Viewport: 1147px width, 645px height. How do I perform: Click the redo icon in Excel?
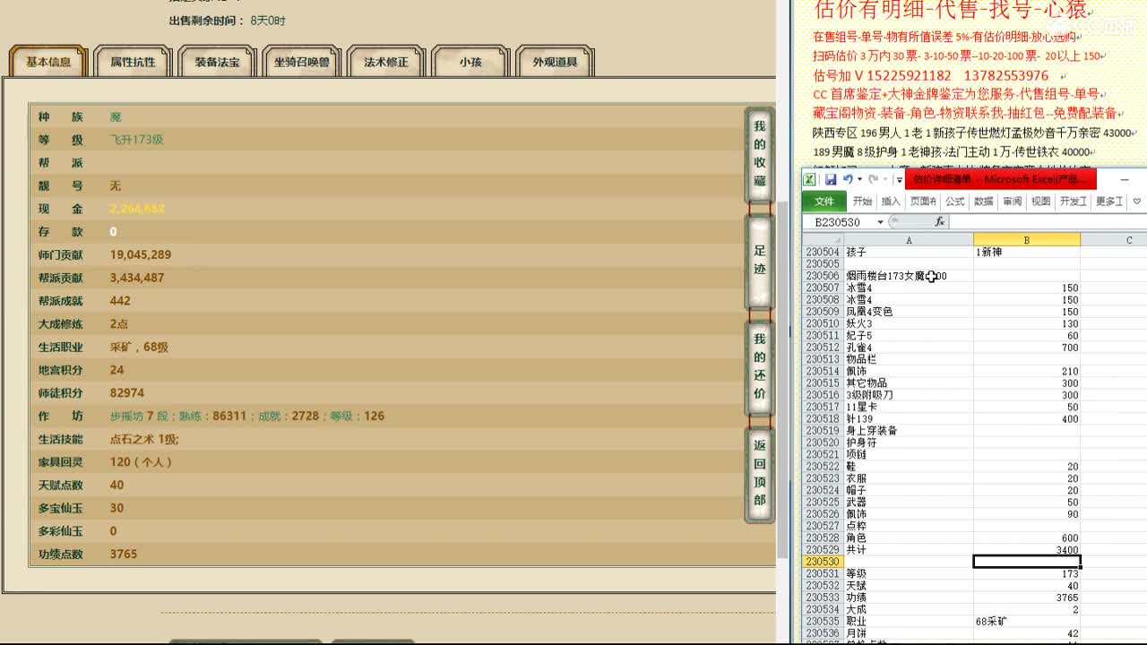point(873,179)
